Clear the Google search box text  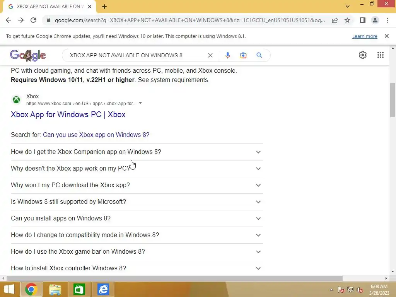(210, 55)
